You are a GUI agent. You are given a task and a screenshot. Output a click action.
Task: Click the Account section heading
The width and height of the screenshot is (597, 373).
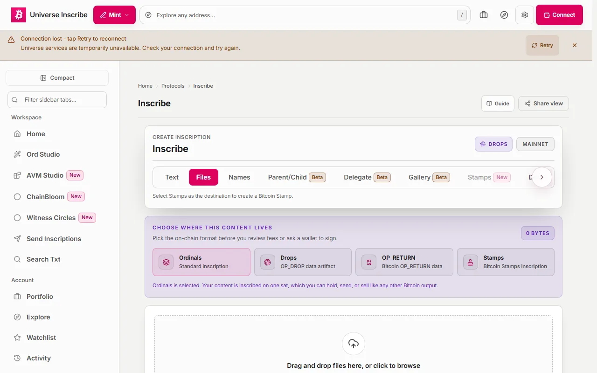pyautogui.click(x=22, y=280)
